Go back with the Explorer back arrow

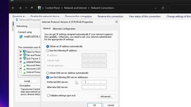pos(13,8)
